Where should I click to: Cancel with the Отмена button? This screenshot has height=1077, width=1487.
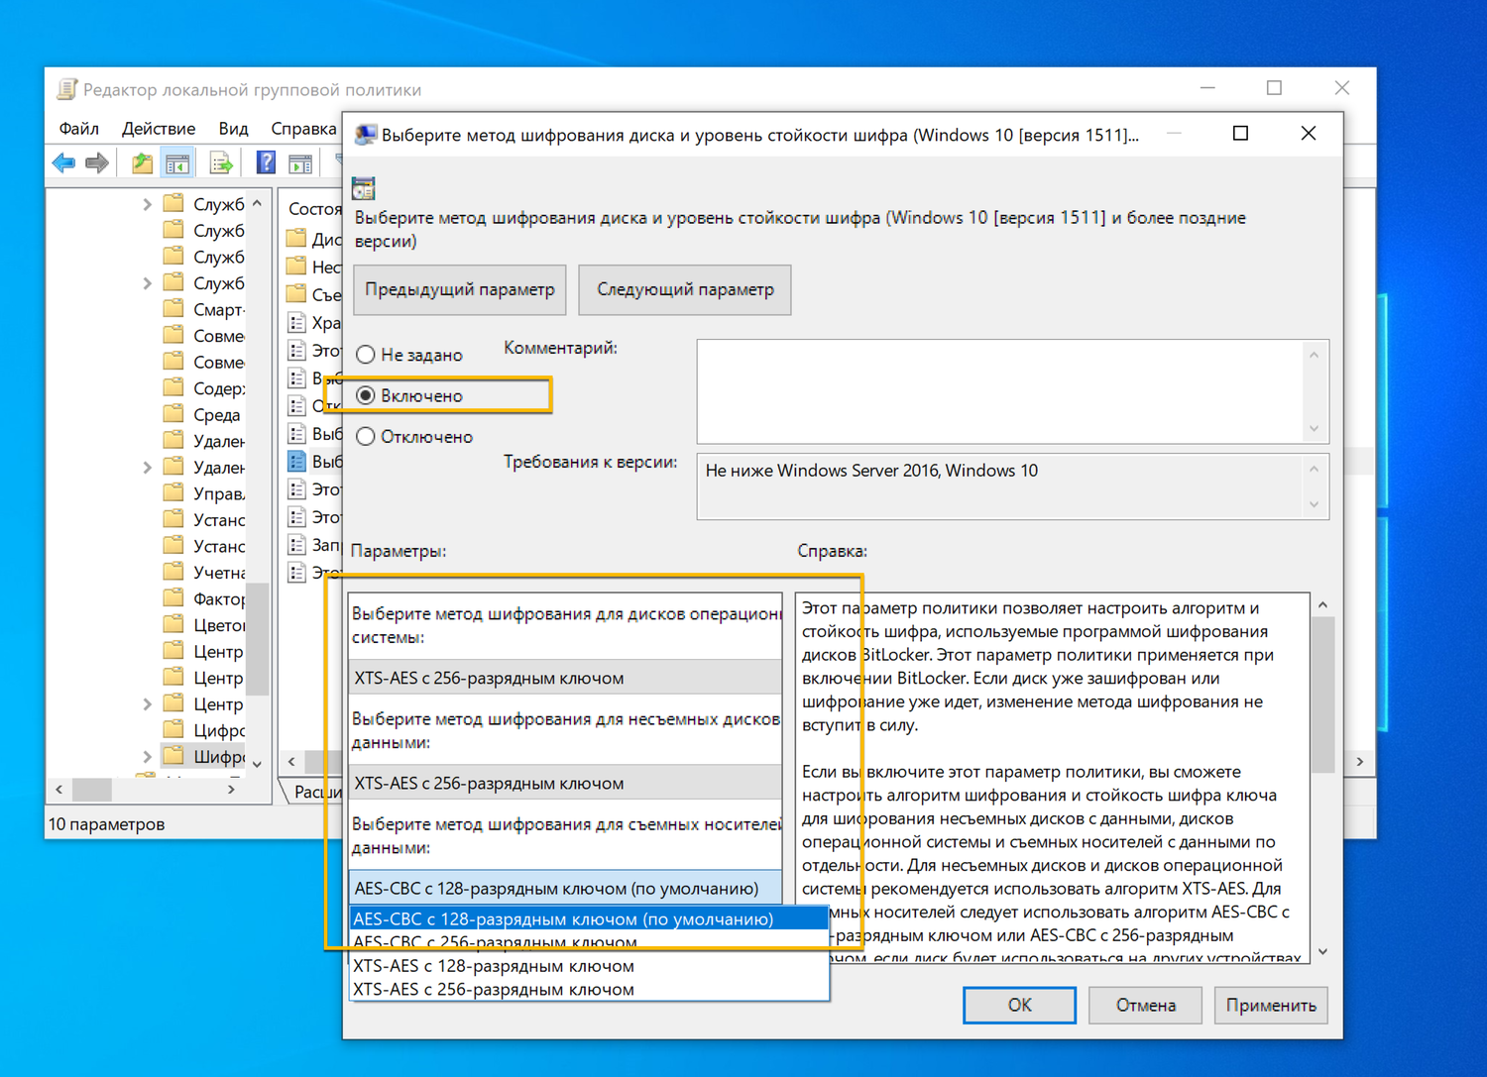tap(1146, 1005)
